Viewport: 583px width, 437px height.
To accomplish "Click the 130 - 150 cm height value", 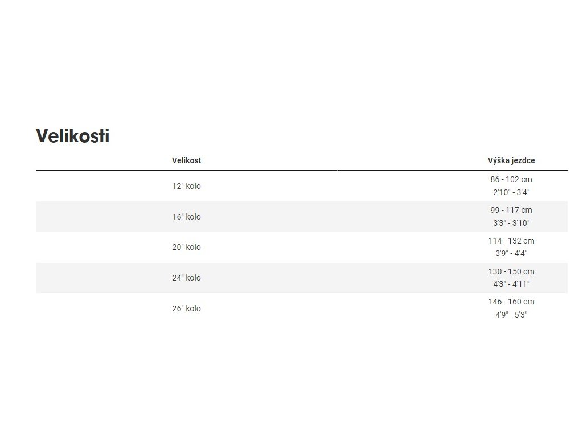I will click(x=511, y=271).
